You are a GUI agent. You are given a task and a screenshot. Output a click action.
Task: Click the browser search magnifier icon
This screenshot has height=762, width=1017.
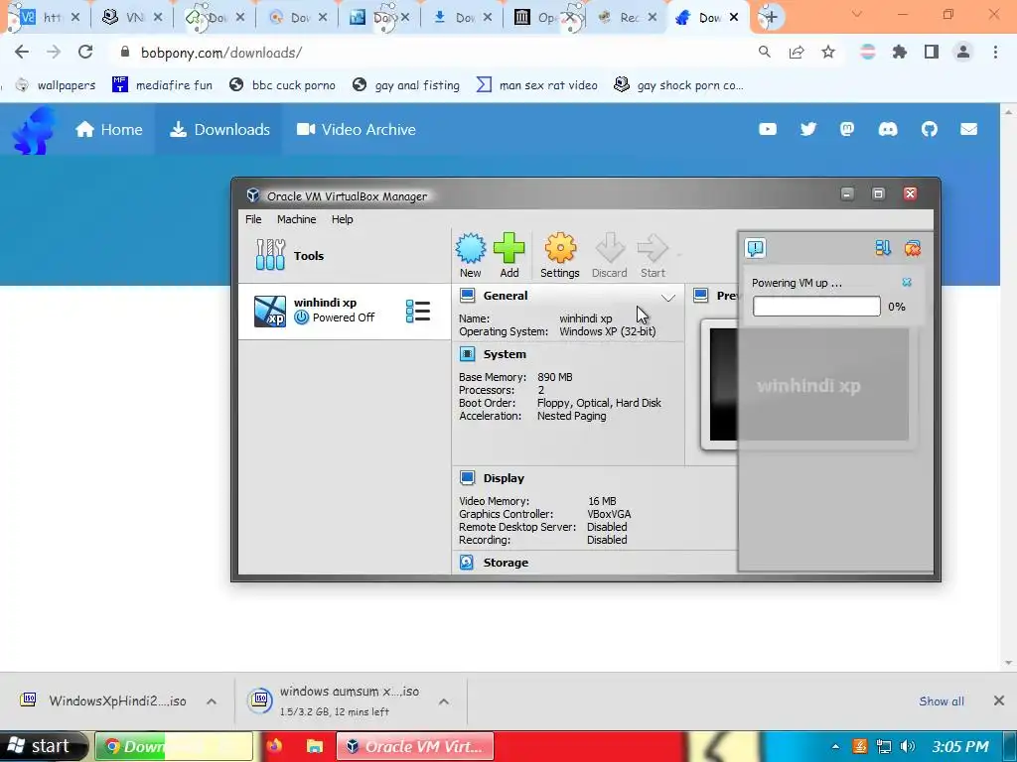point(765,52)
